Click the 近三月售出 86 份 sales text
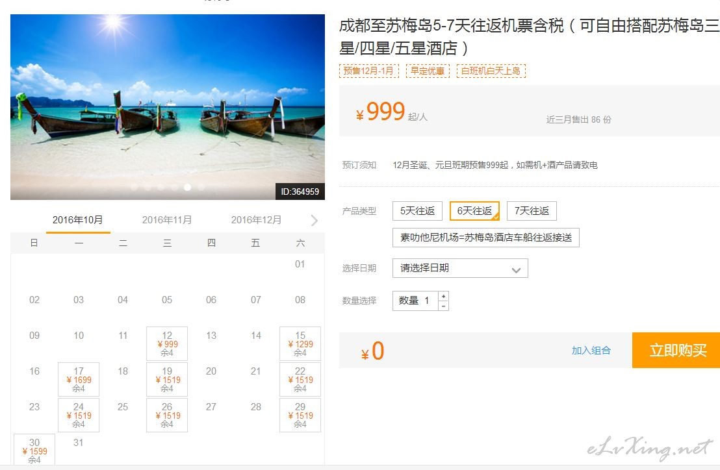Screen dimensions: 720x470 point(578,119)
